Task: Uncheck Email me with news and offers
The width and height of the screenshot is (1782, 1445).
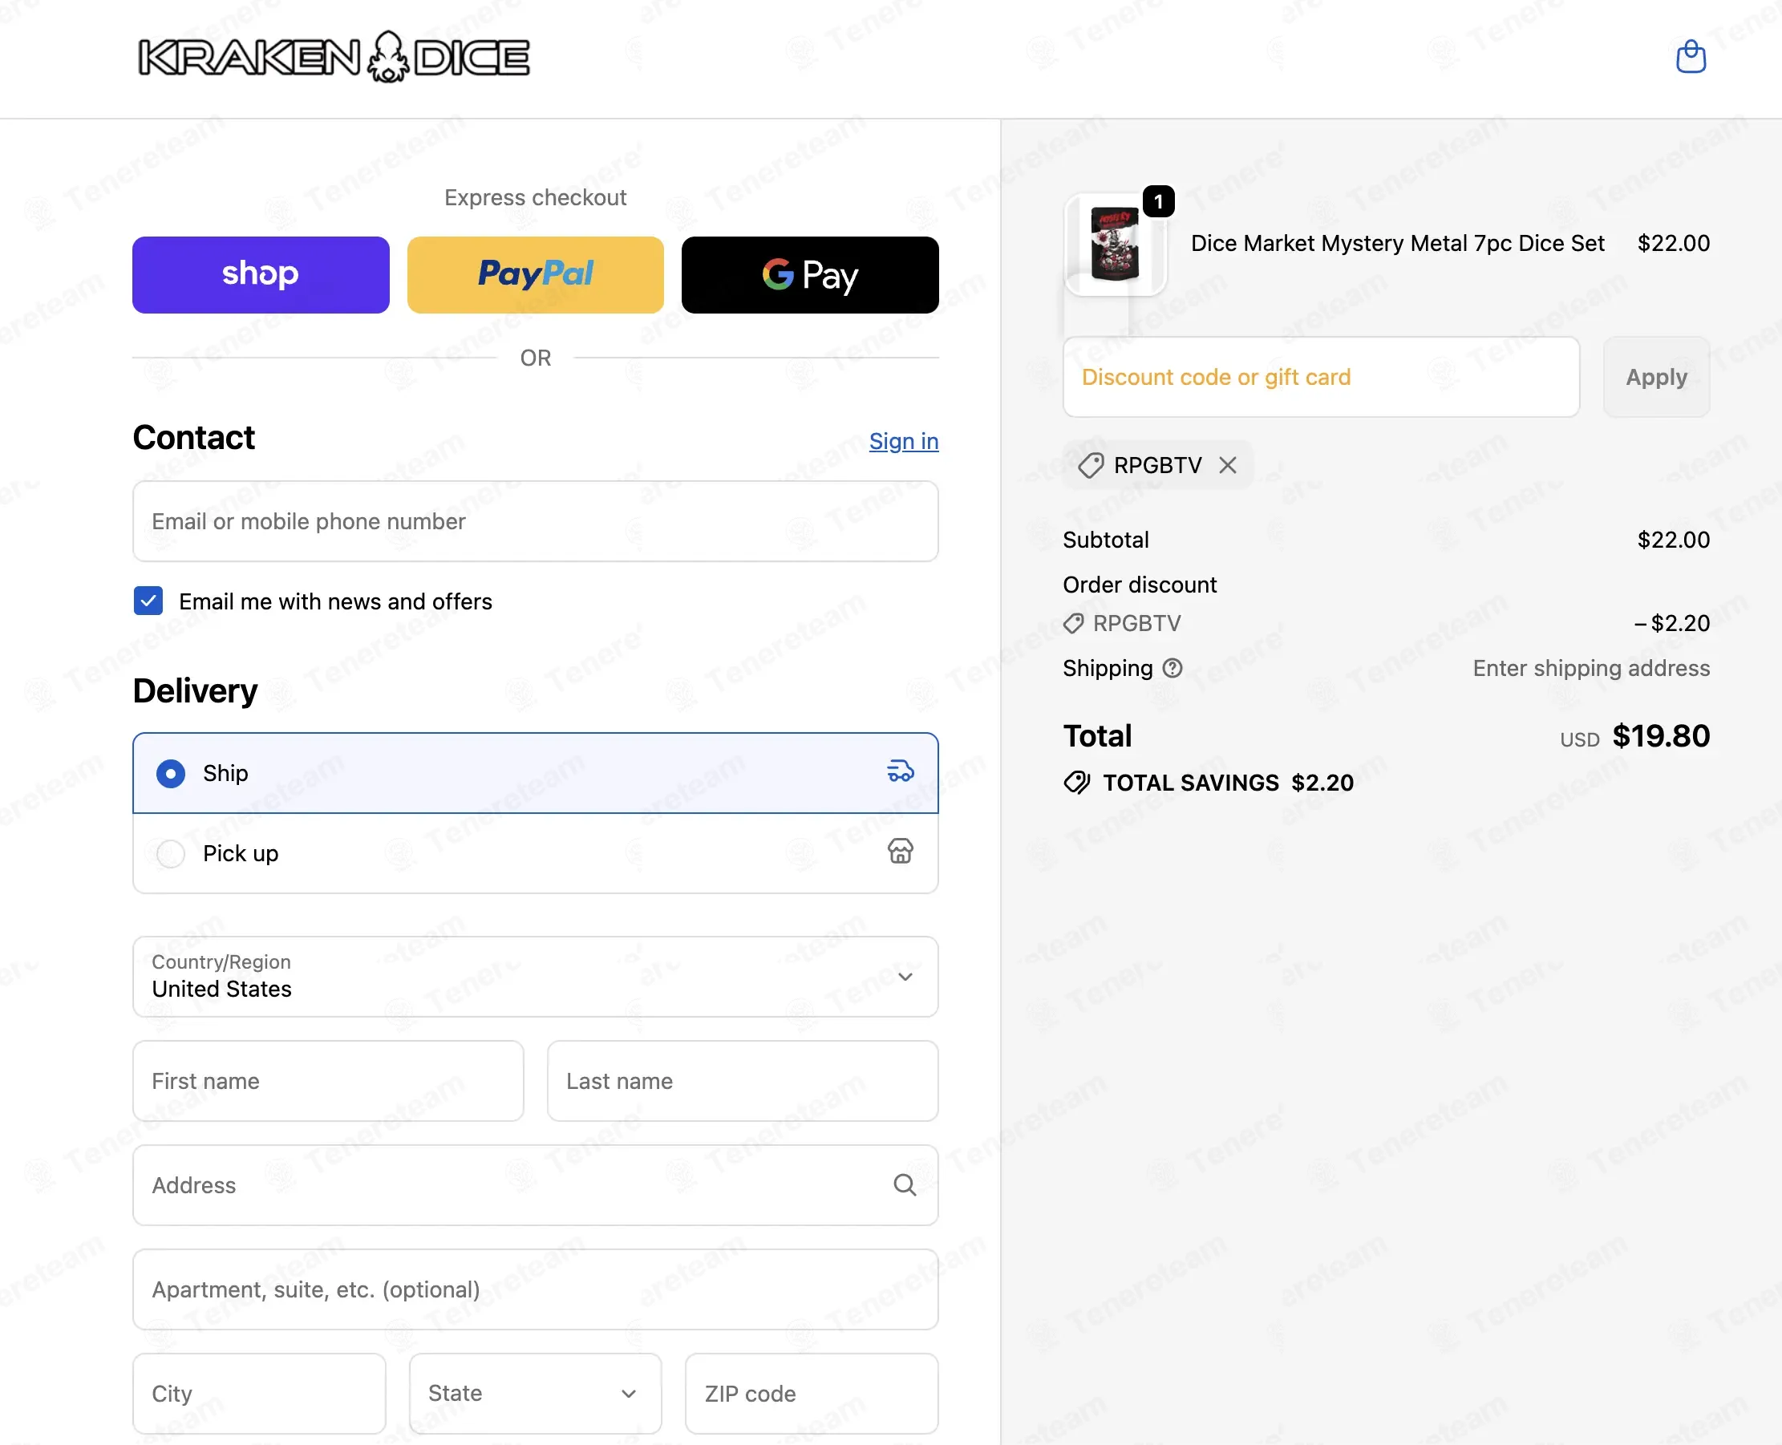Action: tap(148, 601)
